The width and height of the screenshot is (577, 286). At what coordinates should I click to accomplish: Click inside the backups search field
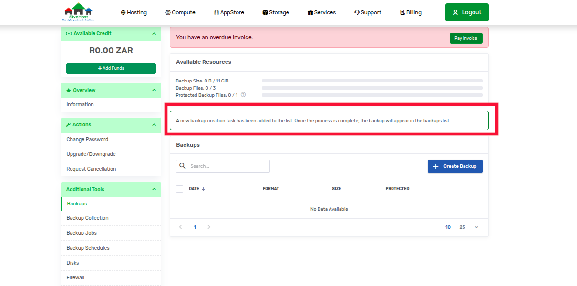click(223, 166)
